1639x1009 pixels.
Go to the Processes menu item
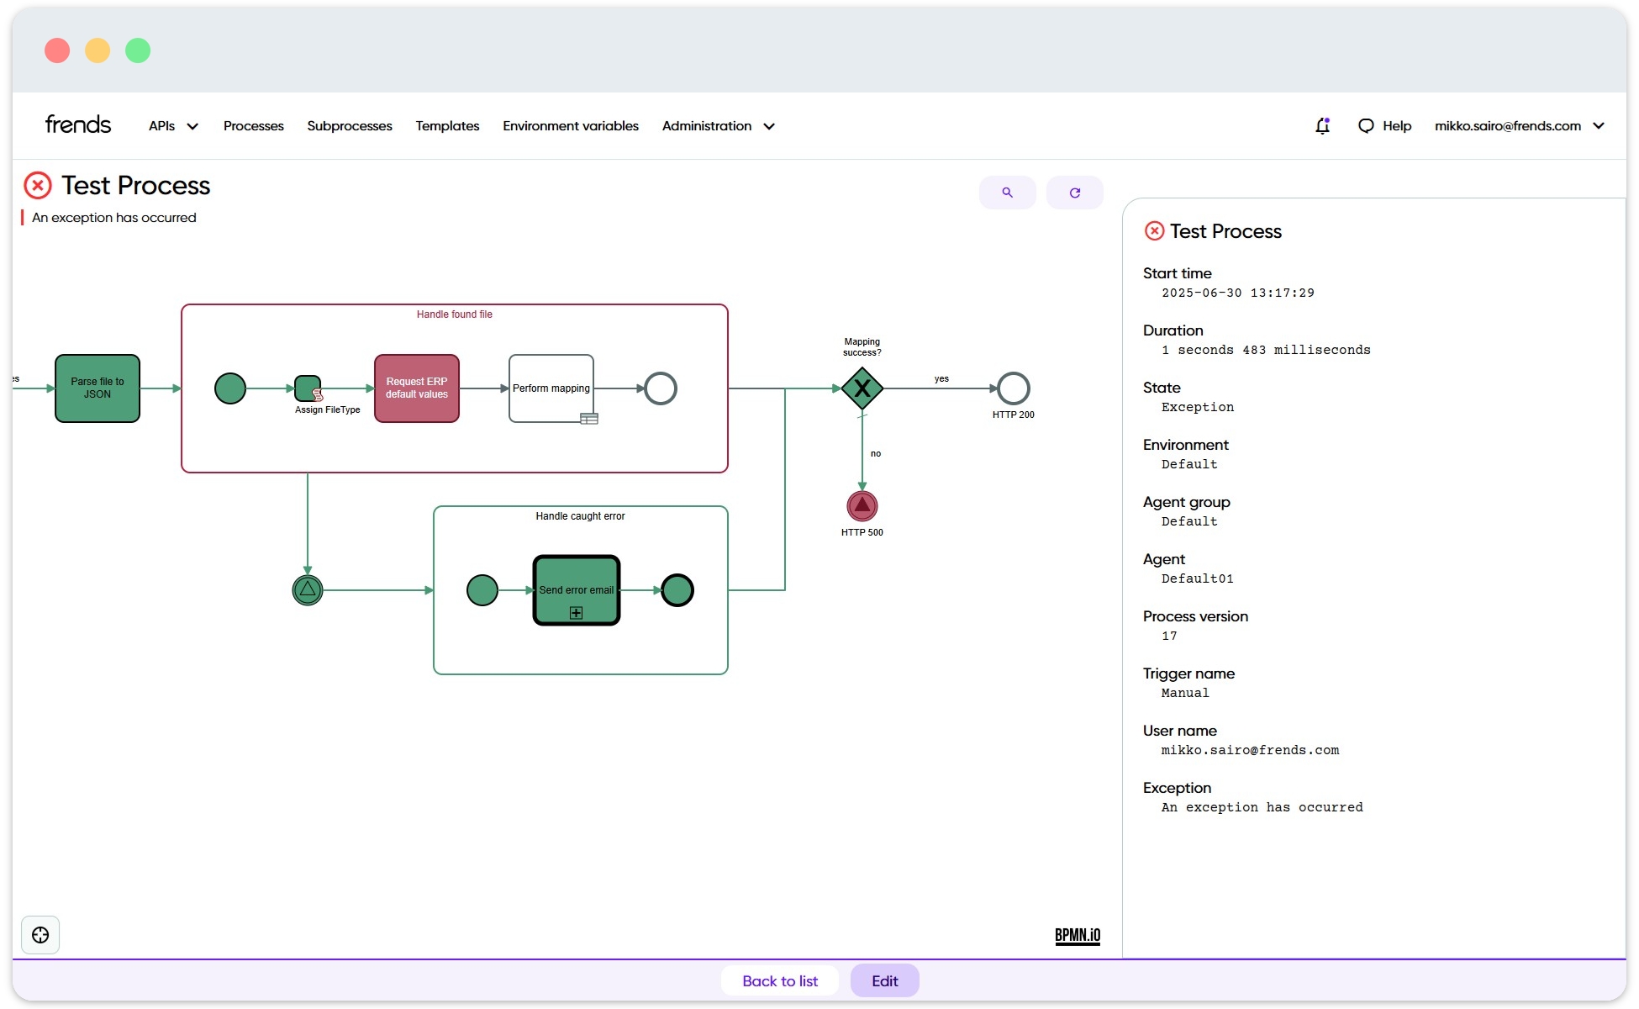click(x=253, y=126)
